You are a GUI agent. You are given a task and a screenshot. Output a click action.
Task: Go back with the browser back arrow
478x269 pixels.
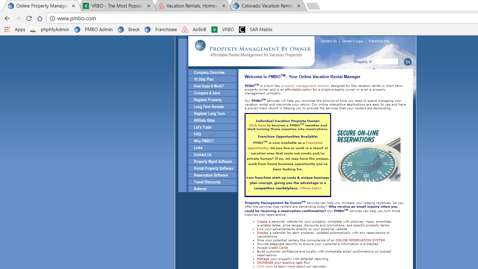tap(7, 18)
